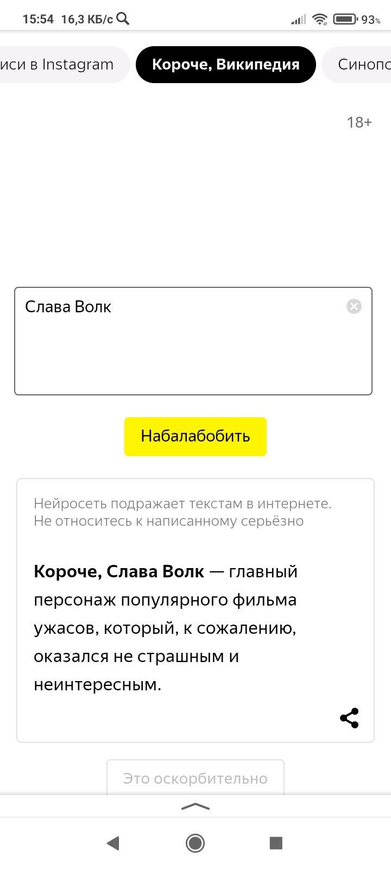Select the "Короче, Википедия" style tab

225,65
